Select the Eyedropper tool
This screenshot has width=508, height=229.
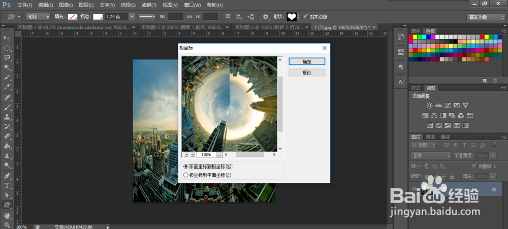7,87
